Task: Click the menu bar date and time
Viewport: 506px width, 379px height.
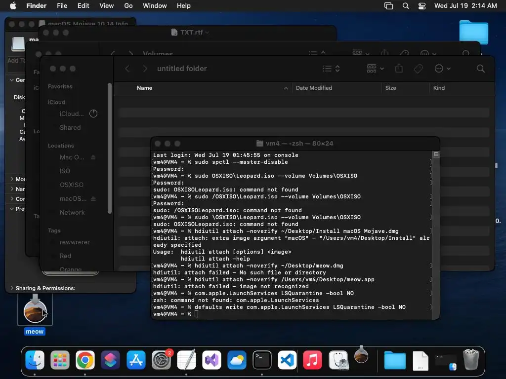Action: pos(465,5)
